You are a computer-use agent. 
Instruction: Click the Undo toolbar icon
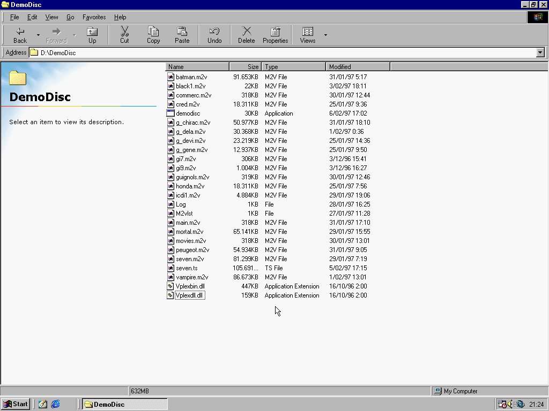pos(214,32)
